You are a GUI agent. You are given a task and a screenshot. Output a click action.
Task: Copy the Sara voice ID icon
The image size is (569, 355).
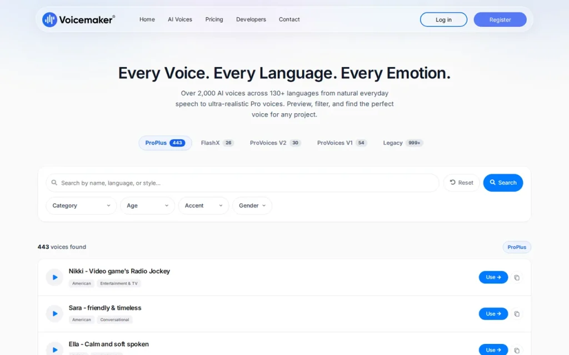tap(517, 314)
